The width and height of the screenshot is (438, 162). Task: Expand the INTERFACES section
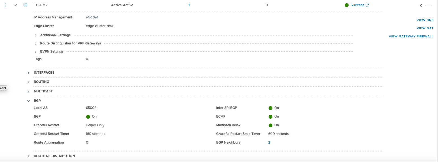tap(28, 73)
